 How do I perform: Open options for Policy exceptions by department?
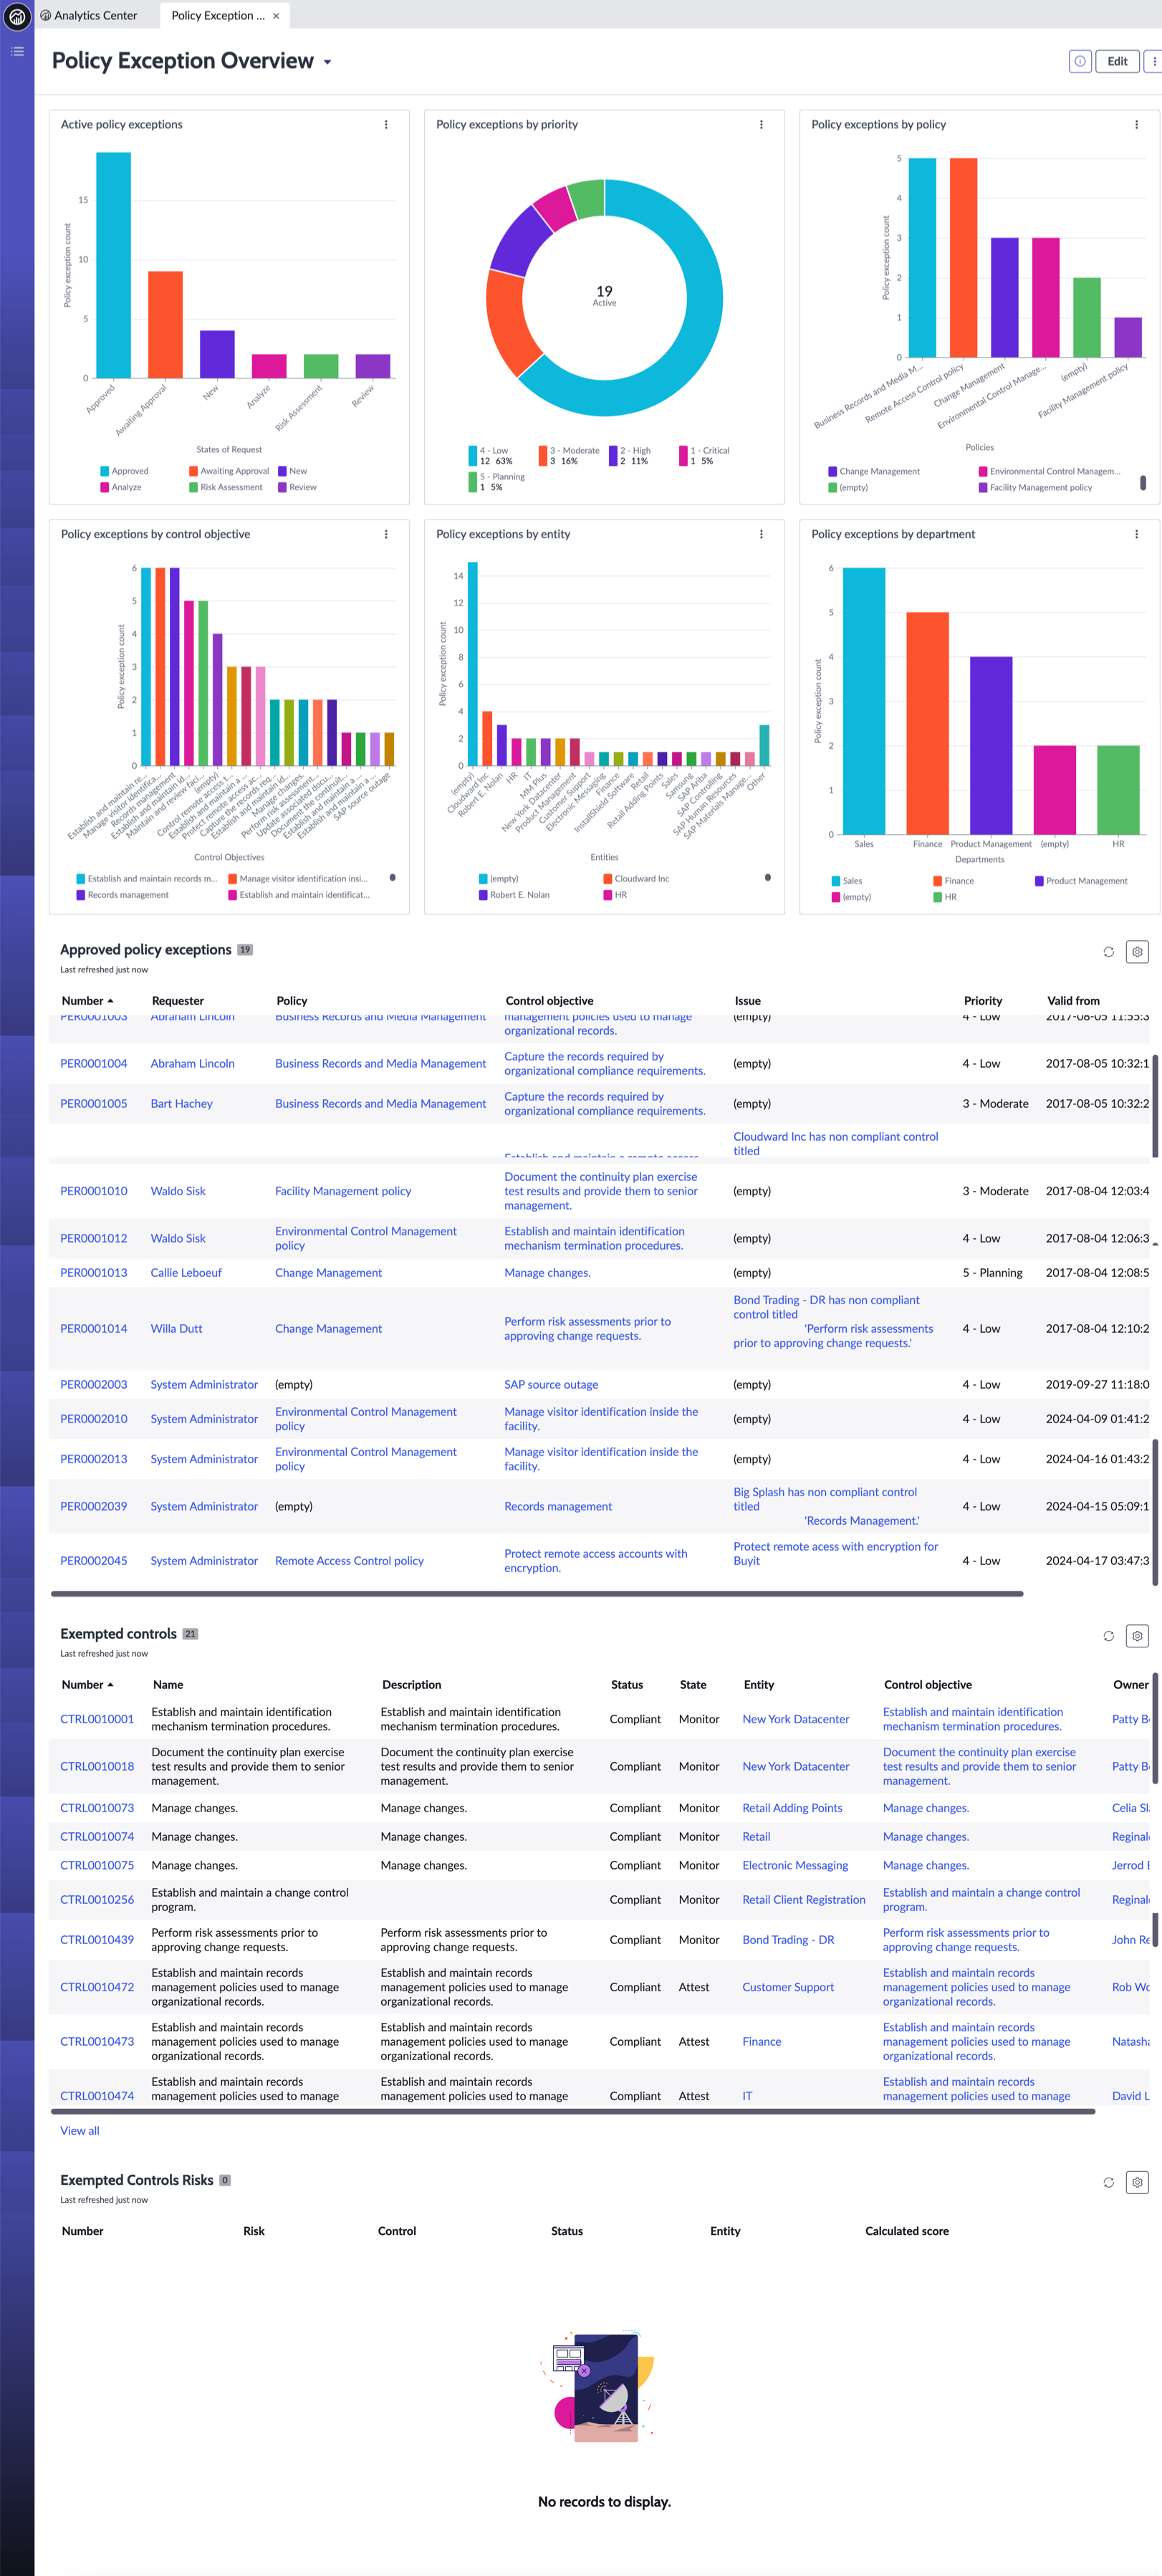(1136, 535)
